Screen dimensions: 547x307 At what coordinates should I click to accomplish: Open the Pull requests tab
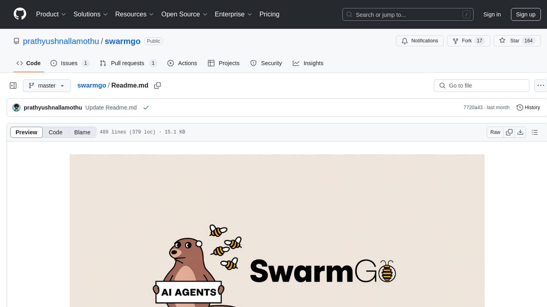pyautogui.click(x=128, y=63)
